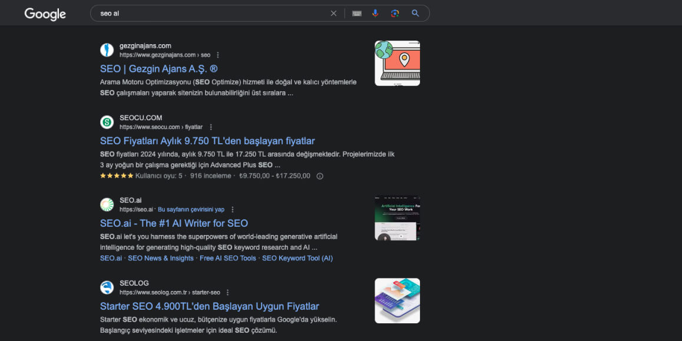Viewport: 682px width, 341px height.
Task: Search by image with Google Lens
Action: coord(395,14)
